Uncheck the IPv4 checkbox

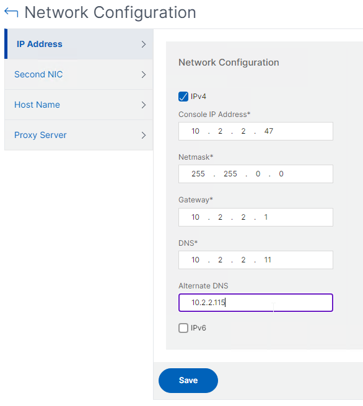183,97
